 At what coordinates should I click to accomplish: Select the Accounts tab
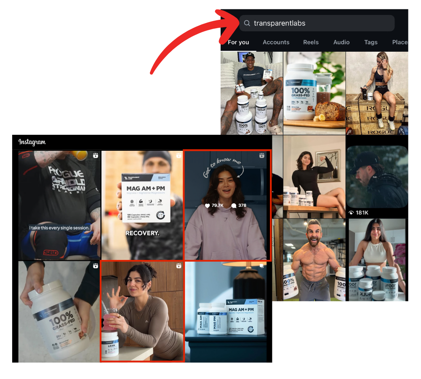(x=276, y=42)
